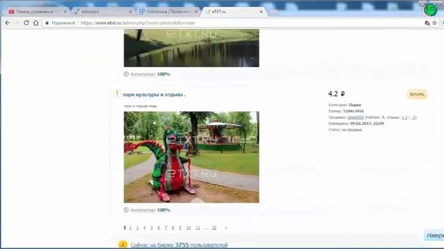Open the pond photo thumbnail

191,48
